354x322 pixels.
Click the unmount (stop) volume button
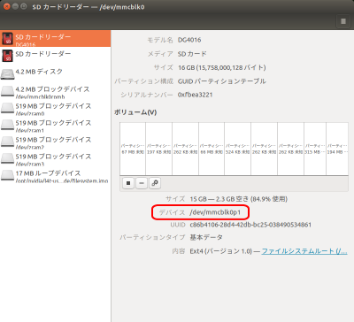[x=128, y=183]
